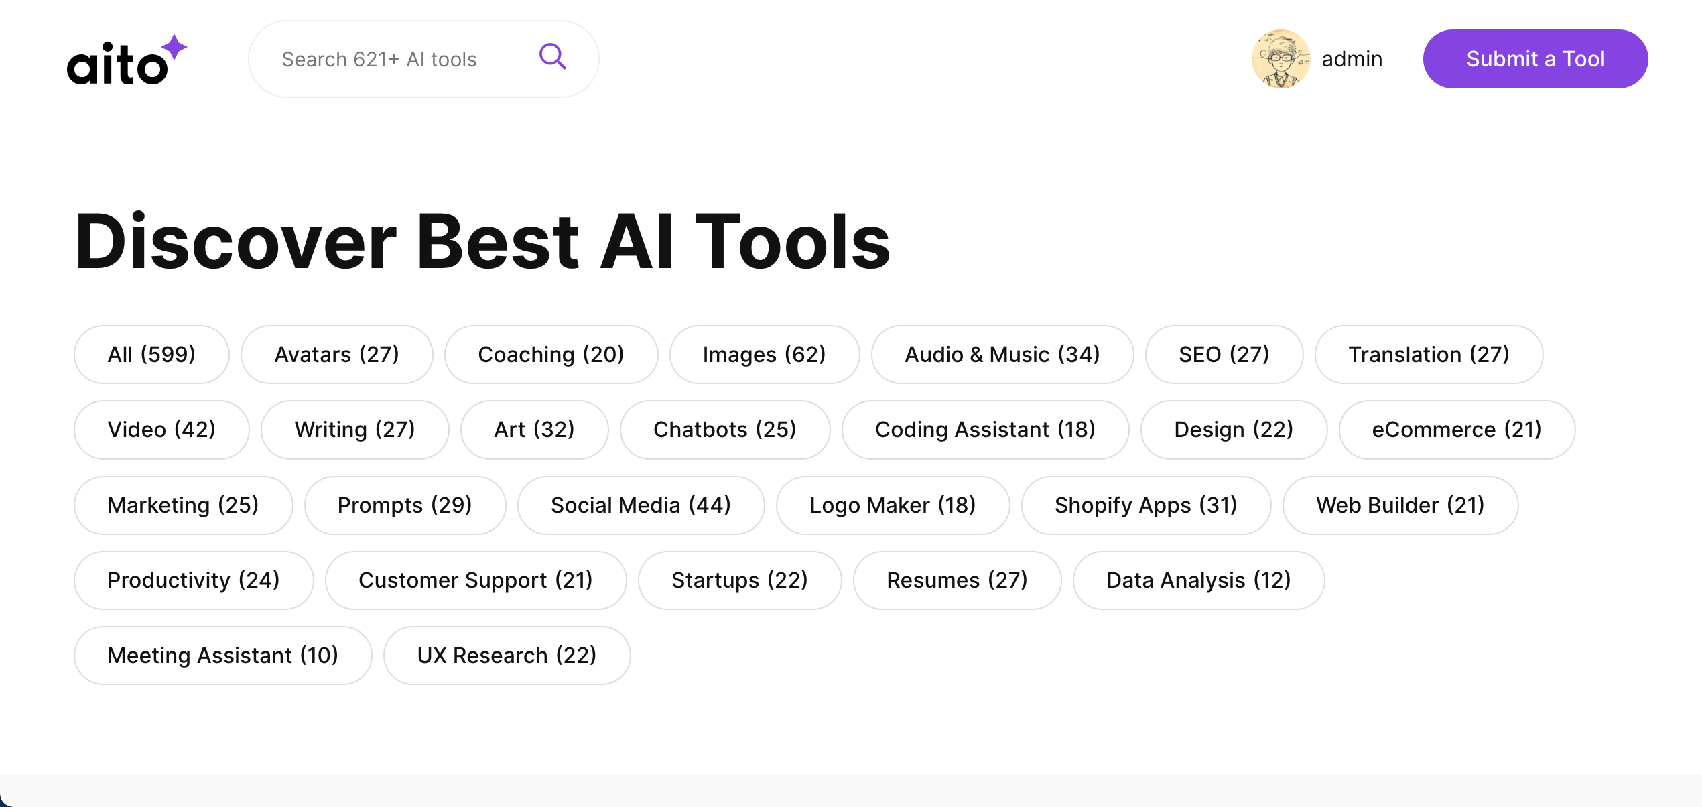Choose the Images (62) category pill

pos(764,355)
